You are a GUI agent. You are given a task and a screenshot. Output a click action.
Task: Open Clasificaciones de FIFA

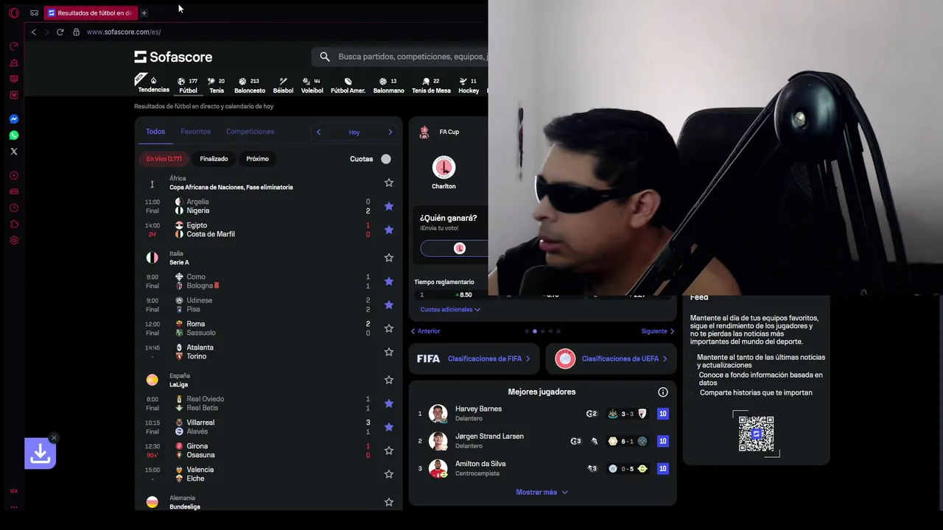tap(474, 359)
